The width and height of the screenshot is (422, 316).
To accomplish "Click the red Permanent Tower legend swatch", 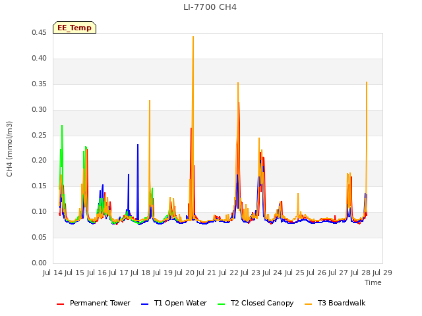I will 60,304.
